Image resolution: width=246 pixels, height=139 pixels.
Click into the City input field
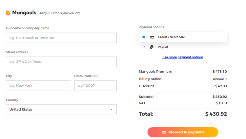click(x=38, y=86)
